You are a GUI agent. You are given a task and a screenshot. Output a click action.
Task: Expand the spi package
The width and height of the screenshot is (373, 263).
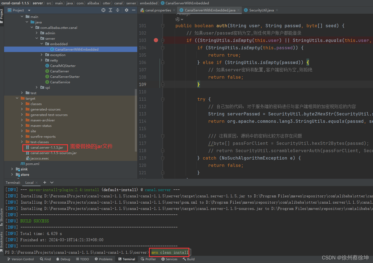(x=37, y=87)
